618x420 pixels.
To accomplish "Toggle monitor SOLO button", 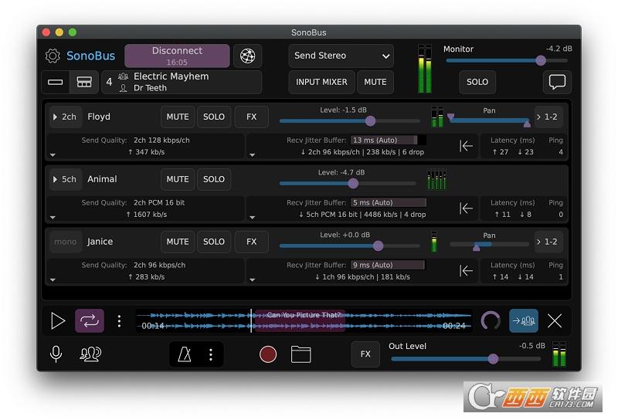I will tap(477, 82).
